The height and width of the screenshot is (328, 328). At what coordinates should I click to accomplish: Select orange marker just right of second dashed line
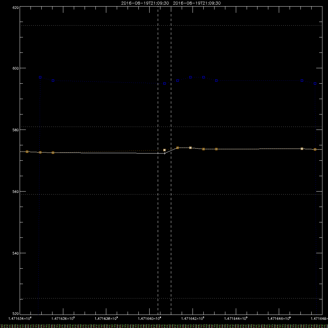tap(177, 148)
